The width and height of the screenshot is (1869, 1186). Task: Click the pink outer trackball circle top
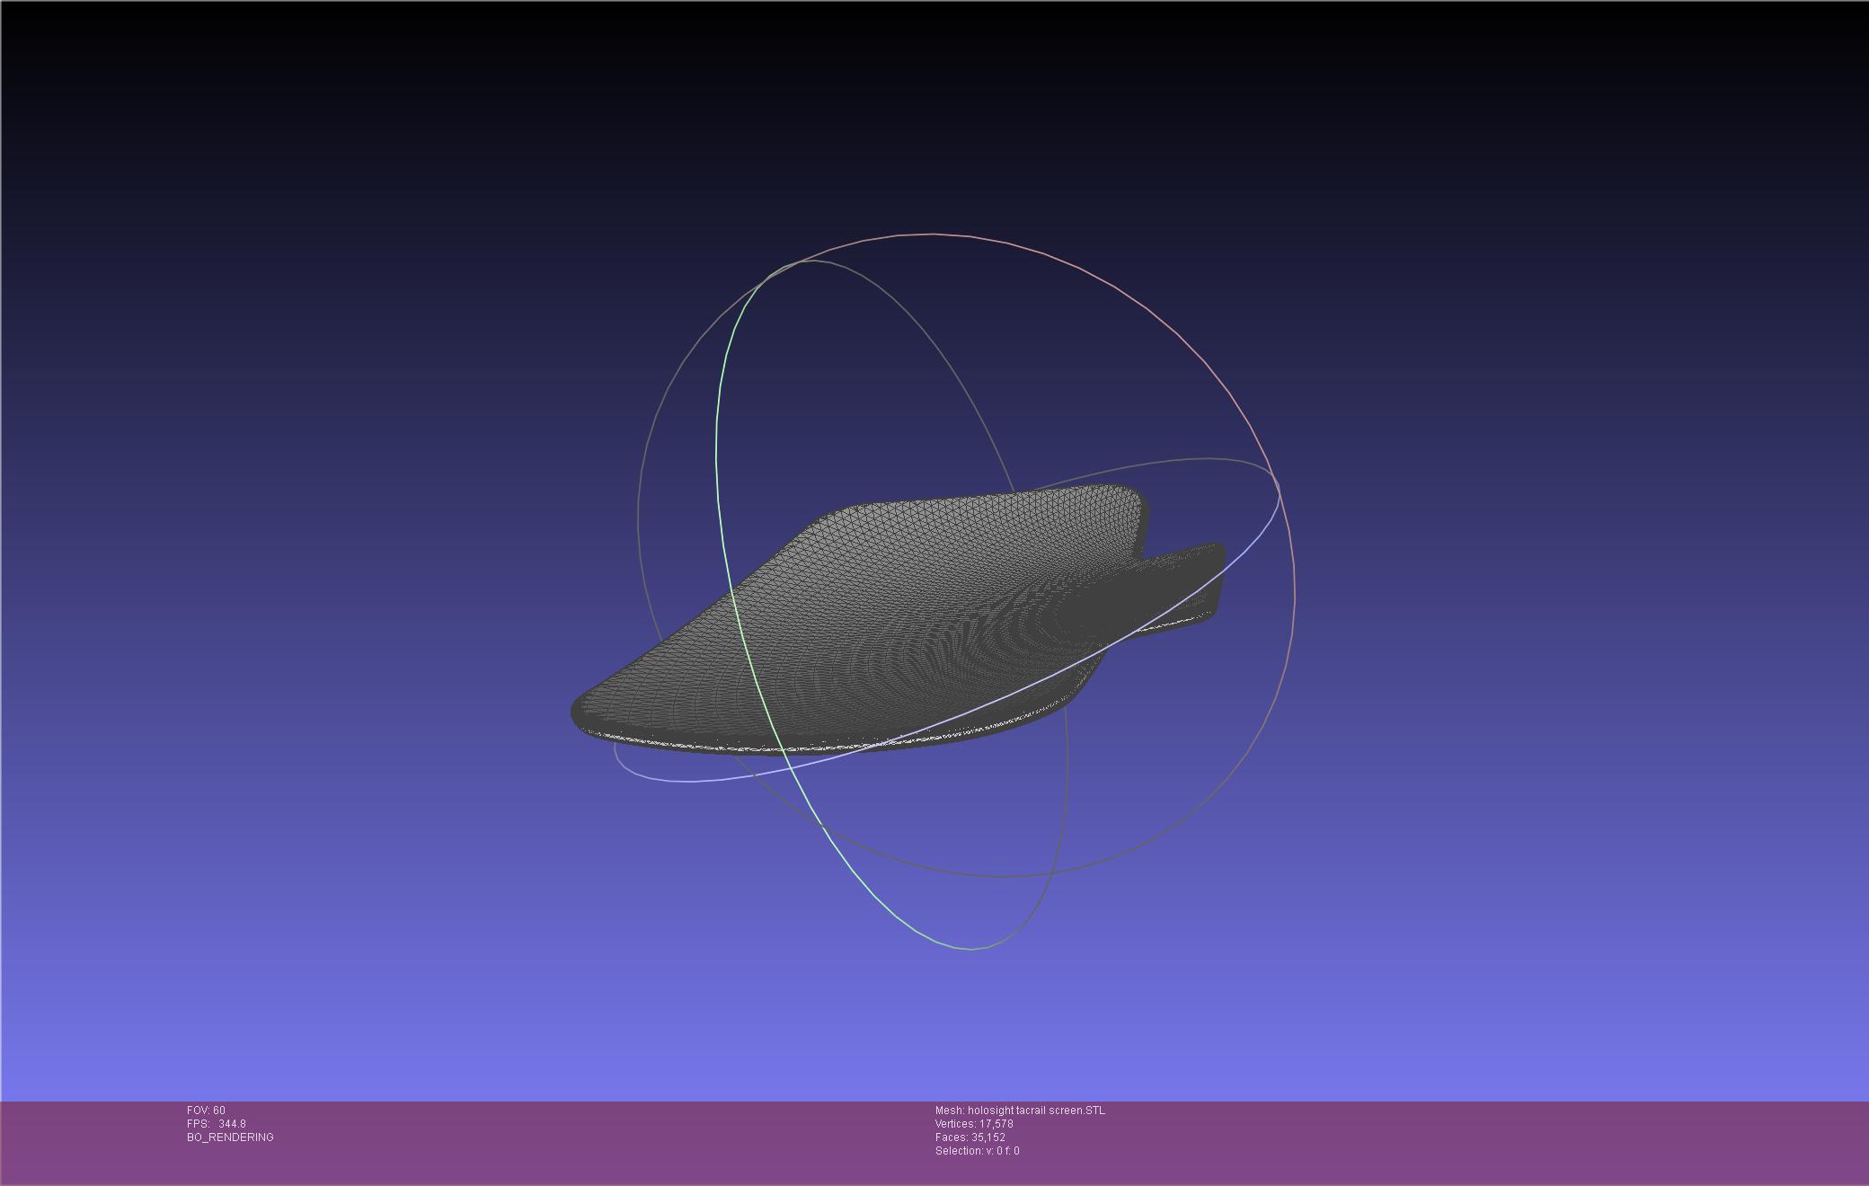934,235
